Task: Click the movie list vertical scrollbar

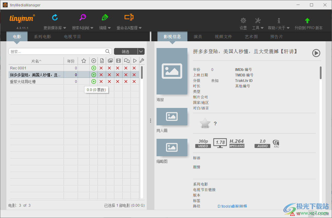Action: [142, 72]
